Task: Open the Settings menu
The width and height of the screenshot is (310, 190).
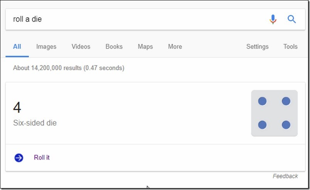Action: click(258, 47)
